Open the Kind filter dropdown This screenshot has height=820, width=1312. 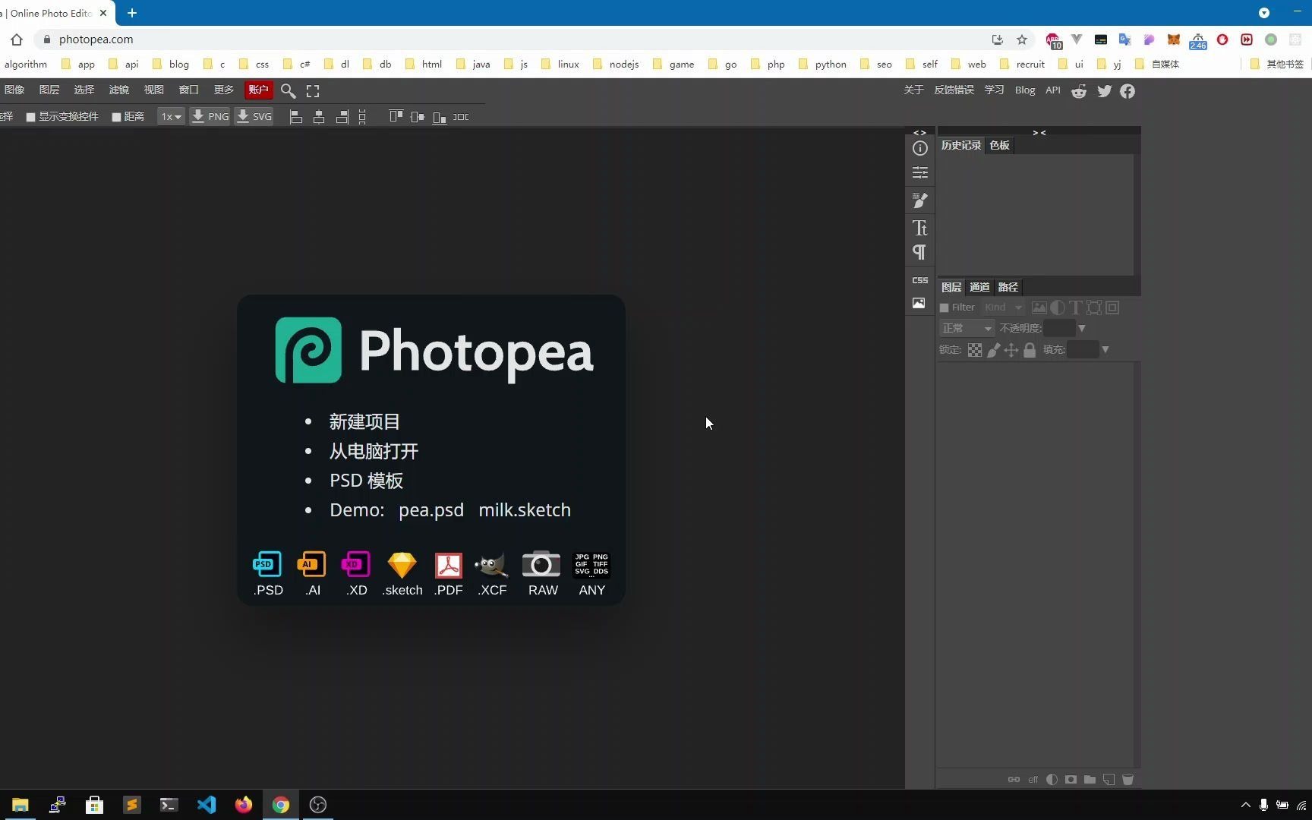point(1003,307)
